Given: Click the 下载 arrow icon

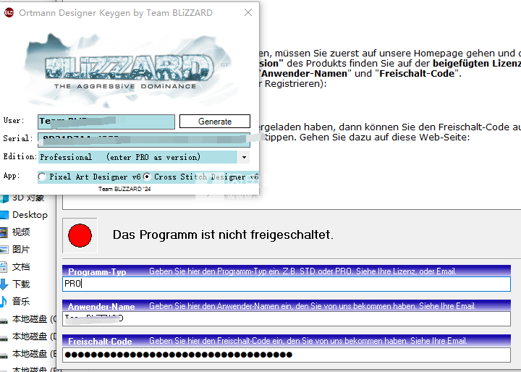Looking at the screenshot, I should [x=4, y=284].
